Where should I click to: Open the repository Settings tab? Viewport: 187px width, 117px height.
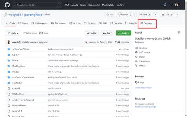[x=146, y=23]
